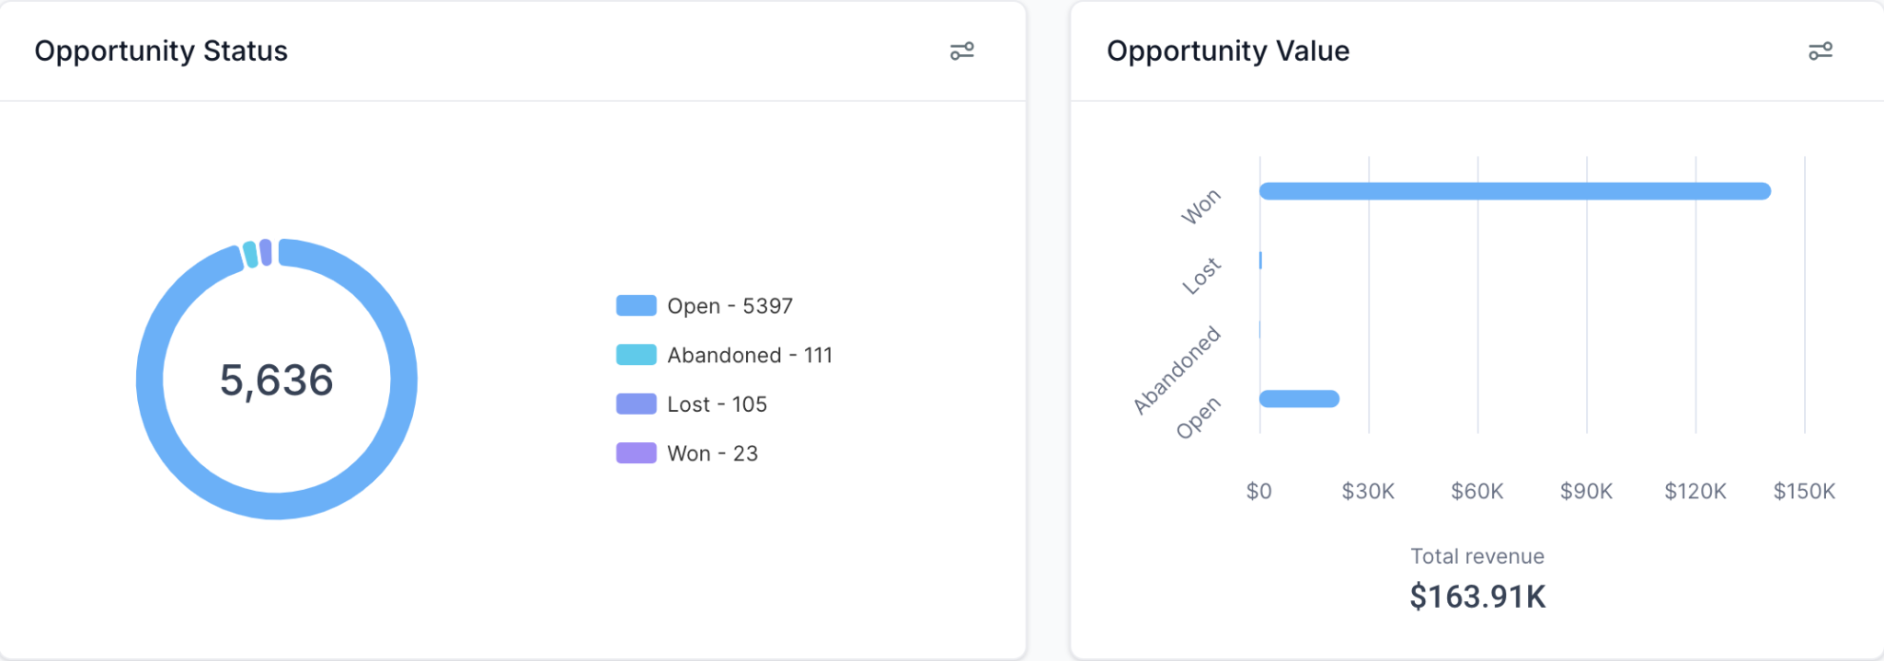Click the Open - 5397 legend label
Viewport: 1884px width, 661px height.
click(730, 304)
